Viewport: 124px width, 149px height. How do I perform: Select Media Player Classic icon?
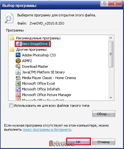tap(18, 78)
